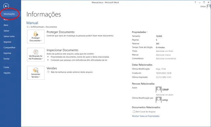Image resolution: width=211 pixels, height=127 pixels.
Task: Open the Gerenciar Versões button
Action: pyautogui.click(x=36, y=73)
